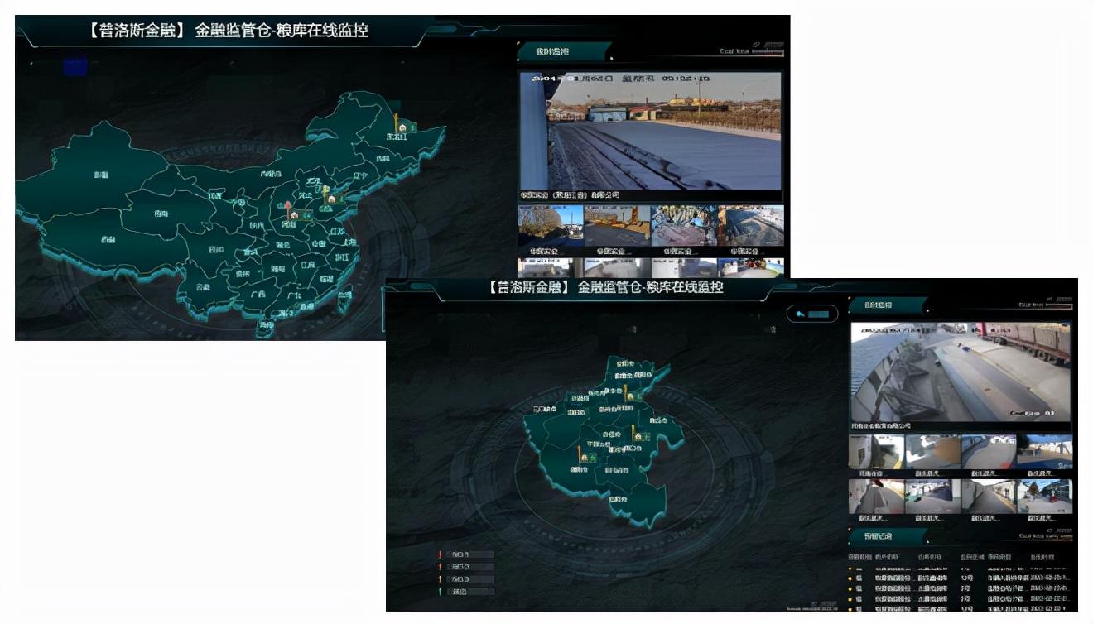
Task: Click Yunnan (云南) on the China map
Action: (203, 287)
